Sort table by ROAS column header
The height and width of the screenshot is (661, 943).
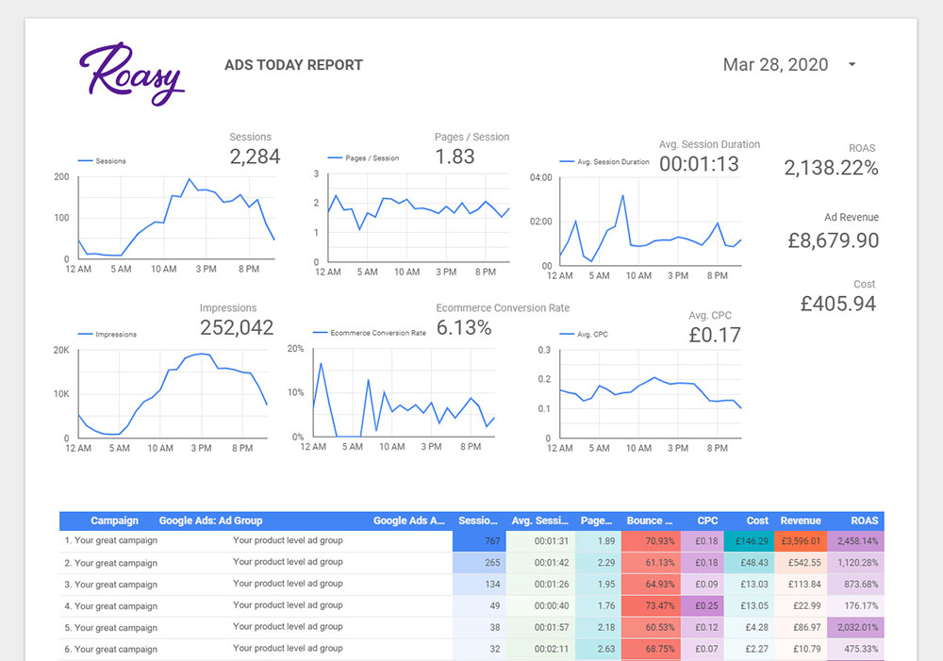864,521
